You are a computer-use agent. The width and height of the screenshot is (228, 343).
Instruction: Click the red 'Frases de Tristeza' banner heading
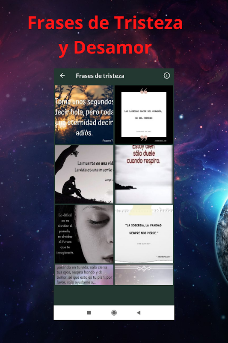click(x=105, y=23)
